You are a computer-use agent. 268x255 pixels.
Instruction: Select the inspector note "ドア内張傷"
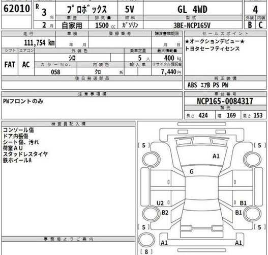16,136
